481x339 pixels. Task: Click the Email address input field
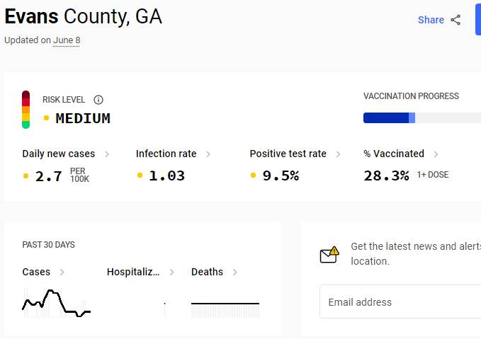[x=400, y=302]
